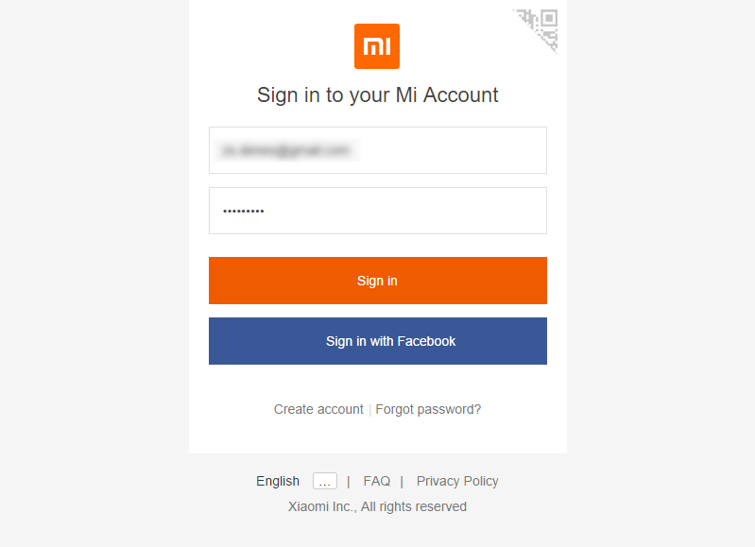Viewport: 755px width, 547px height.
Task: Open the FAQ page
Action: click(376, 481)
